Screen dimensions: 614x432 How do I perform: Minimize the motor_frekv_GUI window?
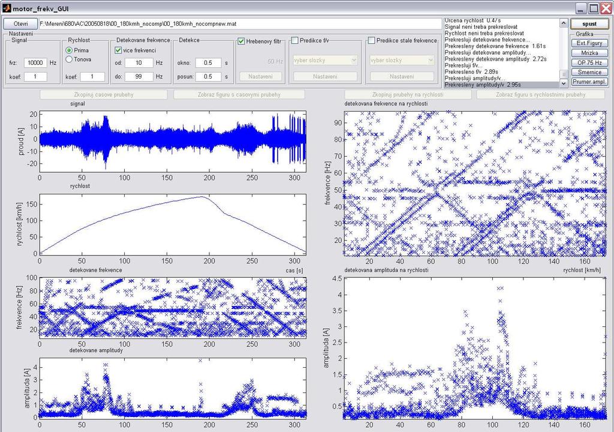click(x=580, y=8)
